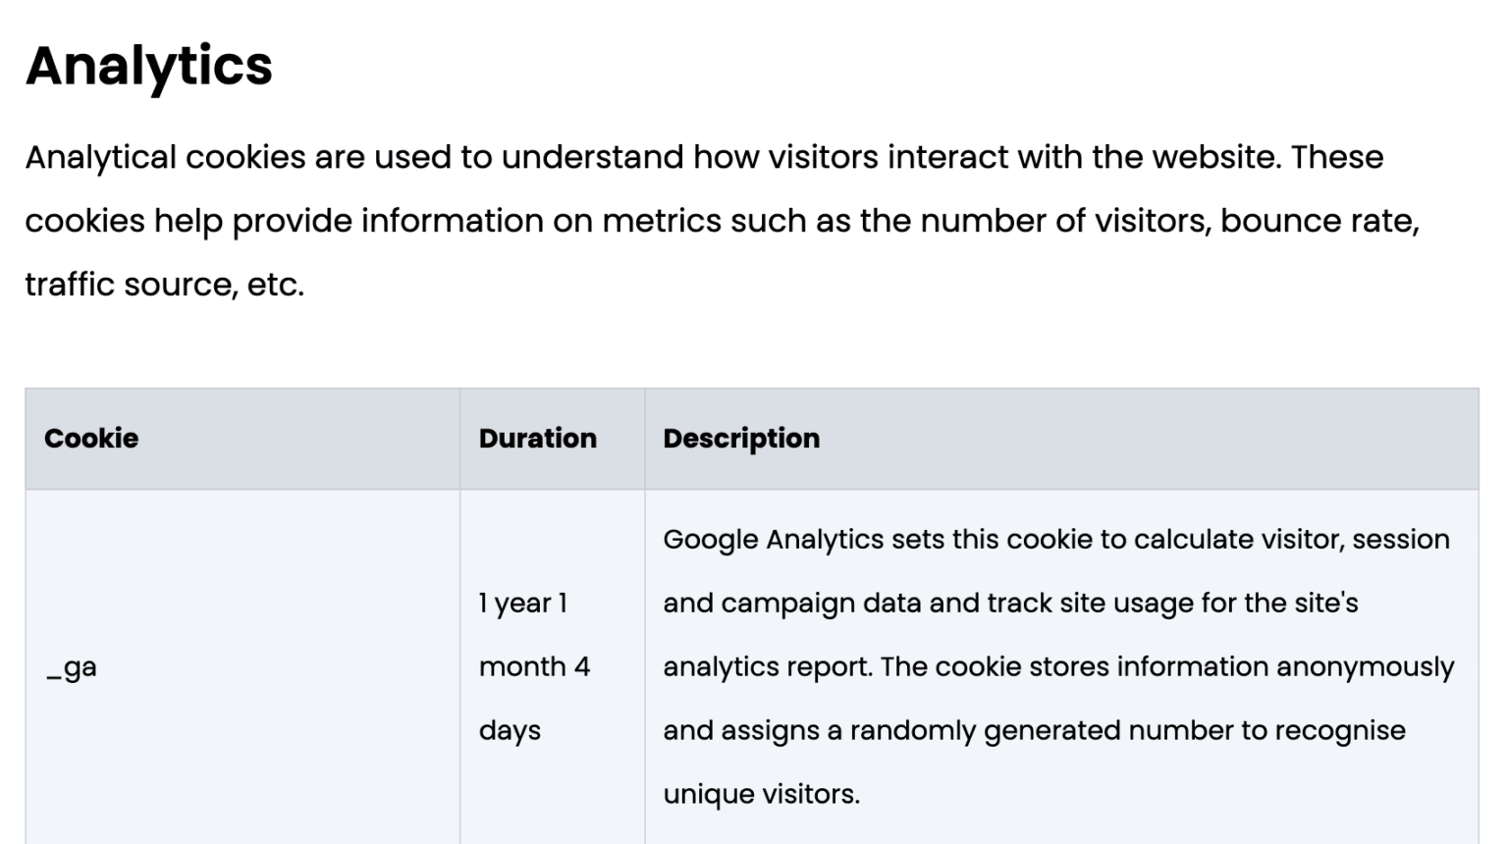Select the _ga cookie name cell

point(242,667)
